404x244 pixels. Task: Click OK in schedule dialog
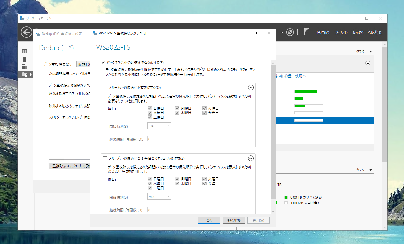[209, 220]
